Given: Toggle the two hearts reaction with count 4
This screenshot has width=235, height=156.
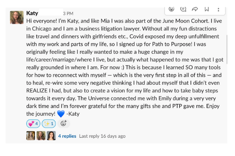Looking at the screenshot, I should (33, 124).
